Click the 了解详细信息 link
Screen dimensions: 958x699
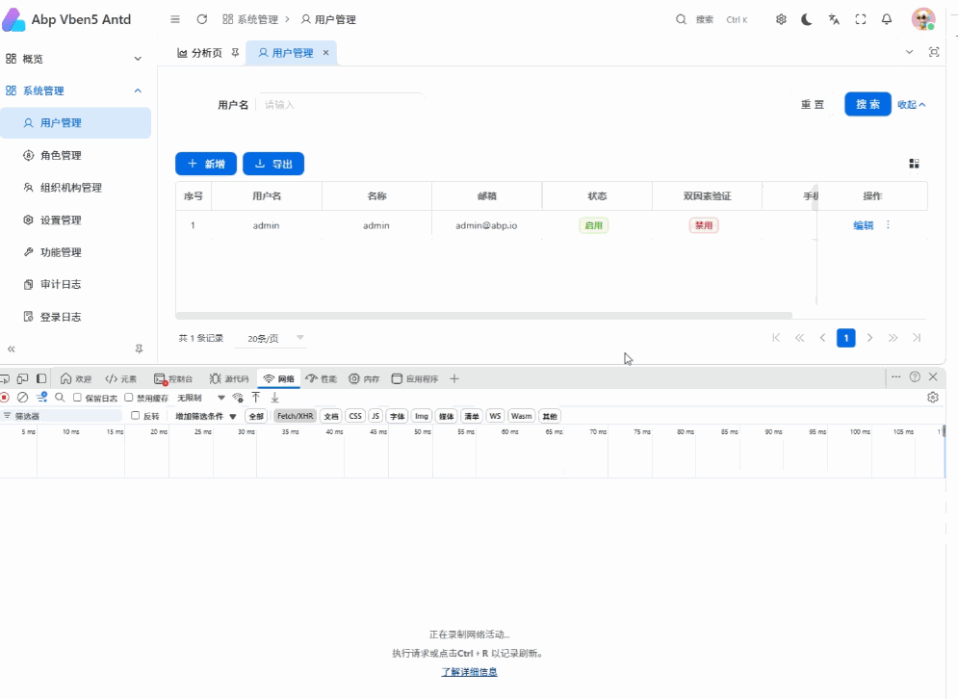[x=469, y=671]
